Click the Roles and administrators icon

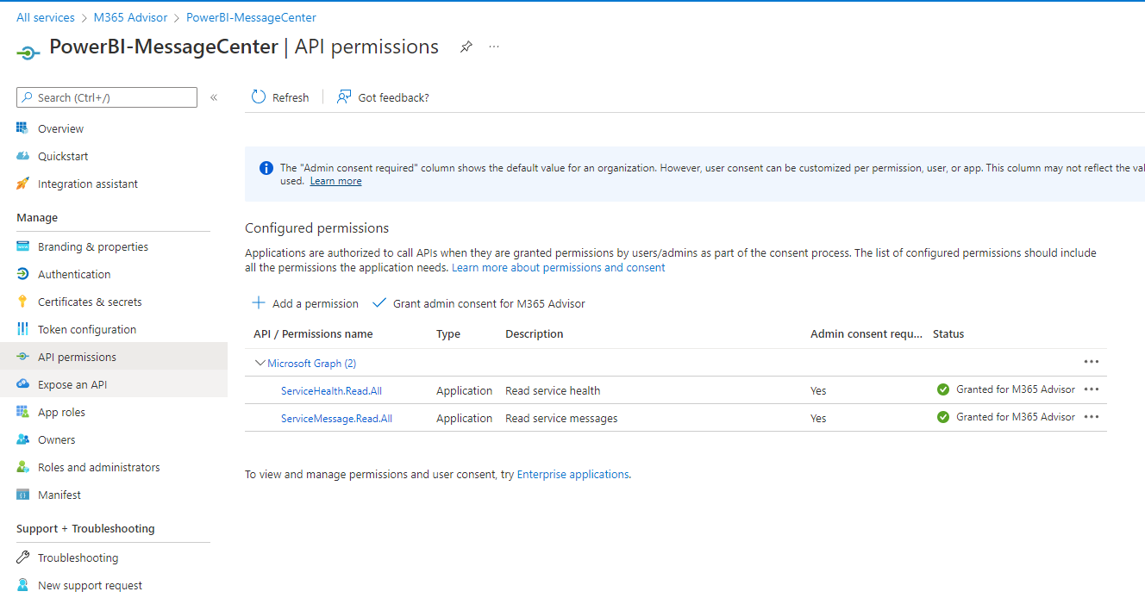click(22, 467)
